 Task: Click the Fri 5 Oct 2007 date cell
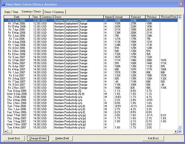(x=17, y=85)
